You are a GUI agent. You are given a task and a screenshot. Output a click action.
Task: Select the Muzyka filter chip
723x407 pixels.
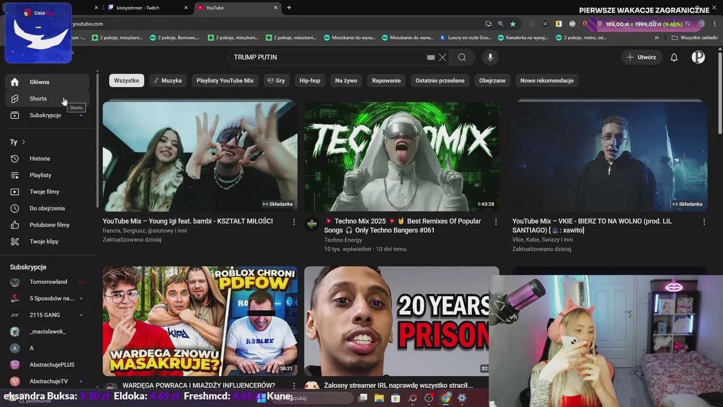(168, 81)
